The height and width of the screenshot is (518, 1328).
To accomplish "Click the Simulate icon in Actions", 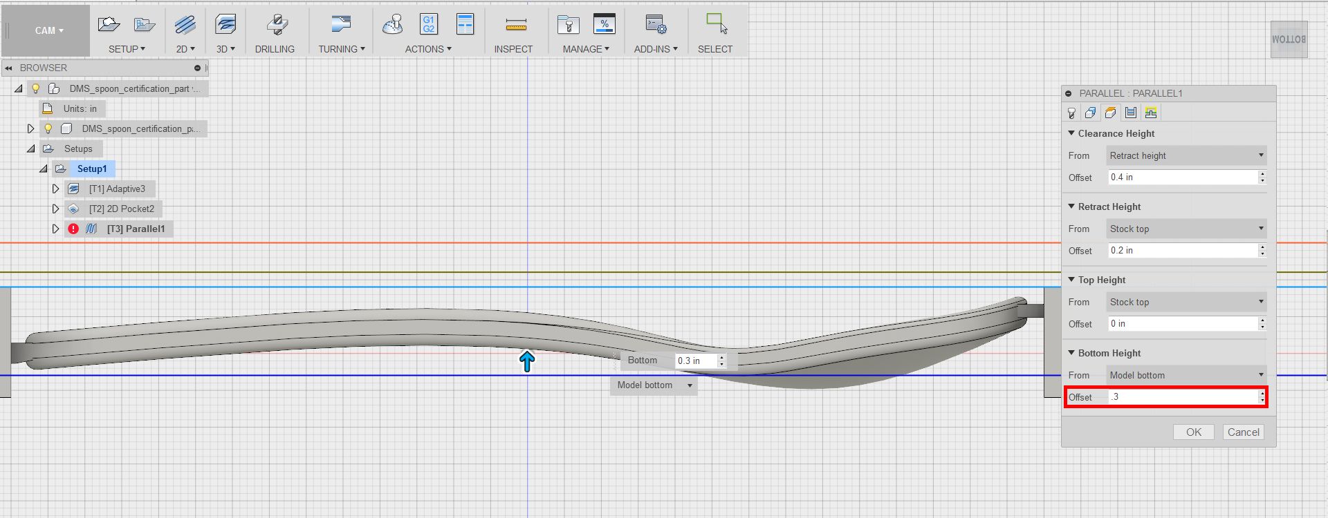I will (392, 25).
